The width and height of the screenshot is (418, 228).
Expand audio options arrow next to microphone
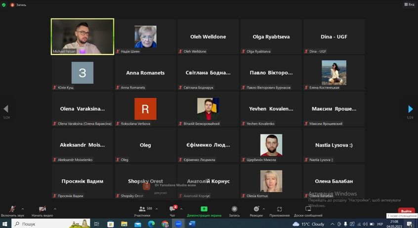point(23,209)
